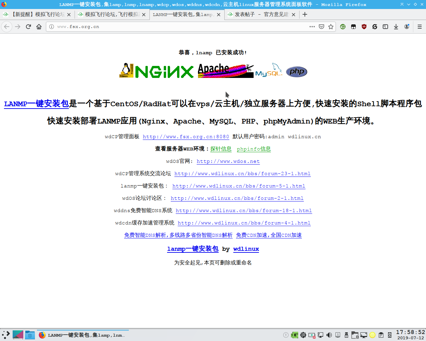Open the forum-5-1.html link
This screenshot has width=426, height=341.
[x=239, y=186]
